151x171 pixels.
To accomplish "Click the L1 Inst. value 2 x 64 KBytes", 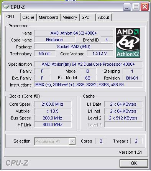I will (x=123, y=111).
